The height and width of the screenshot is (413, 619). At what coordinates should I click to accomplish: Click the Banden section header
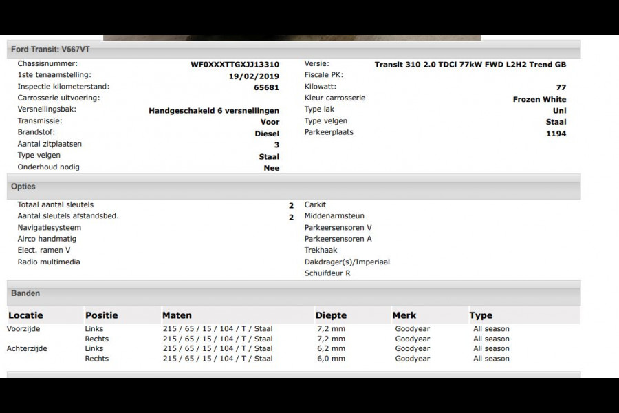25,293
